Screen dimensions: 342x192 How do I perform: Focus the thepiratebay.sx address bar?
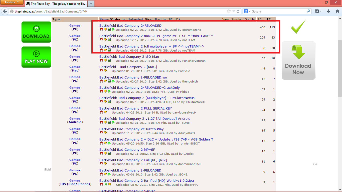pos(120,11)
